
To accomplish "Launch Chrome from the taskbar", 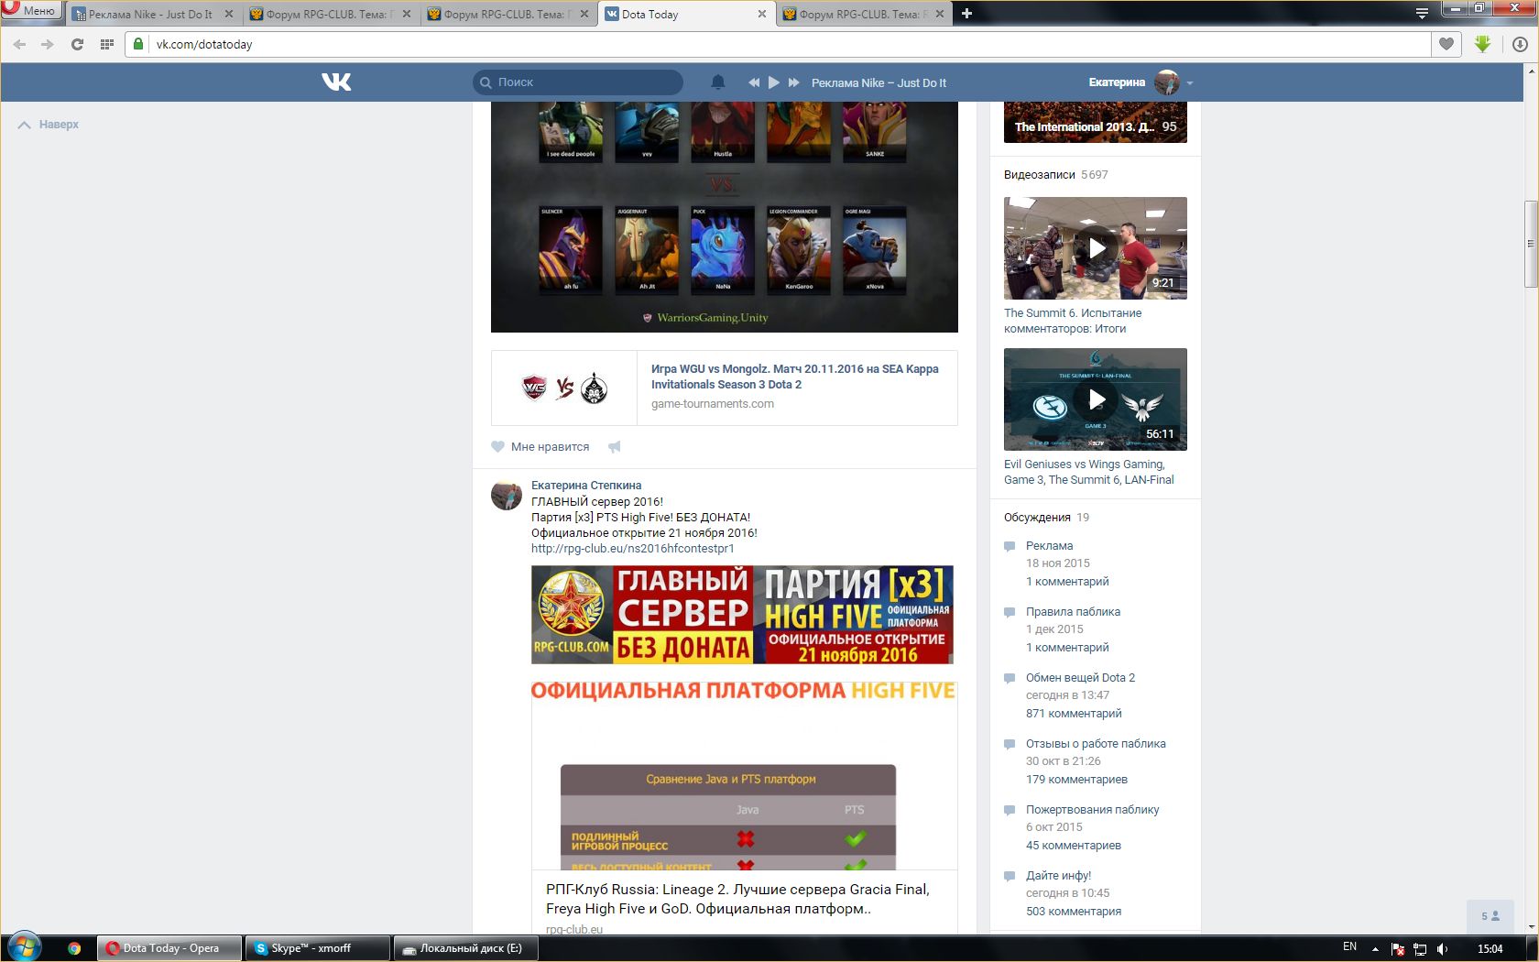I will [x=74, y=948].
